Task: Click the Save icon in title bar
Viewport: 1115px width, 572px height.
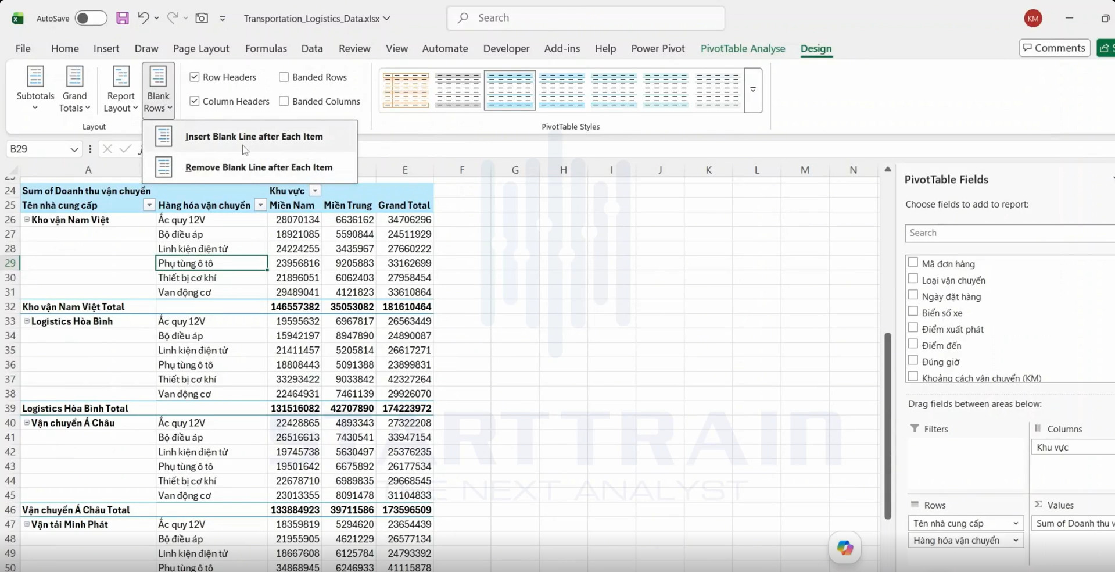Action: (122, 18)
